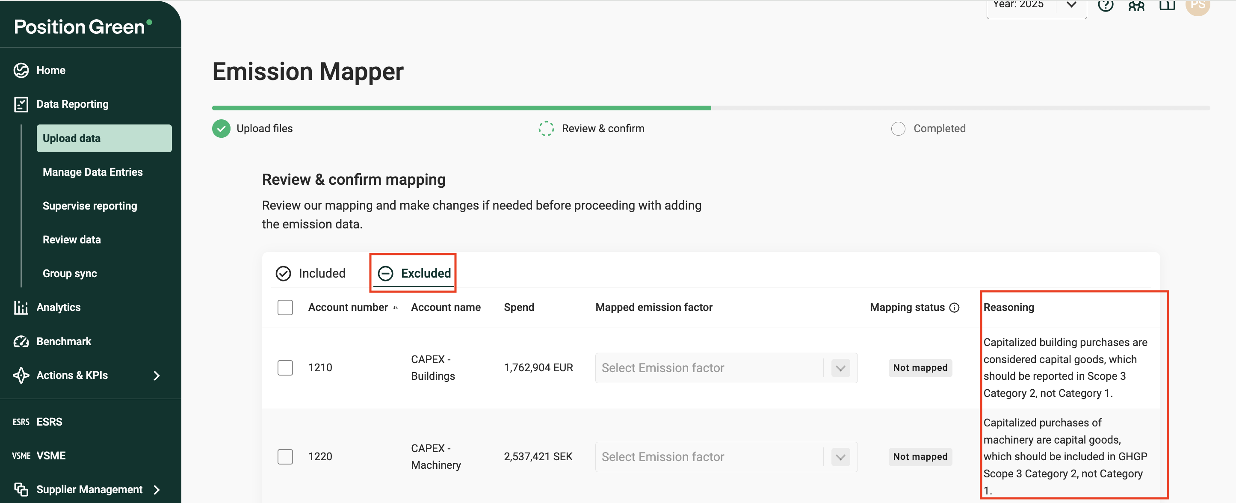The image size is (1236, 503).
Task: Select the Excluded tab
Action: point(414,273)
